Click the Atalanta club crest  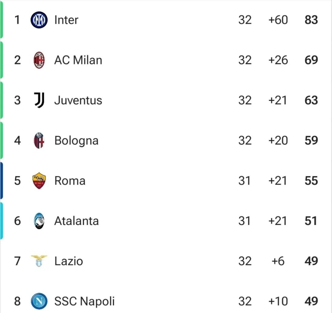[39, 221]
